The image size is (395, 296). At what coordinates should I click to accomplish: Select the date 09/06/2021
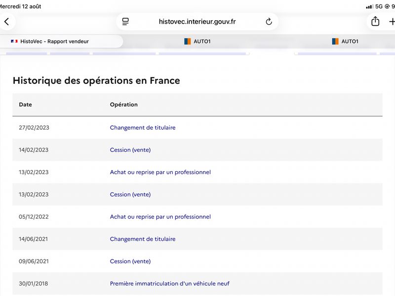click(x=34, y=261)
